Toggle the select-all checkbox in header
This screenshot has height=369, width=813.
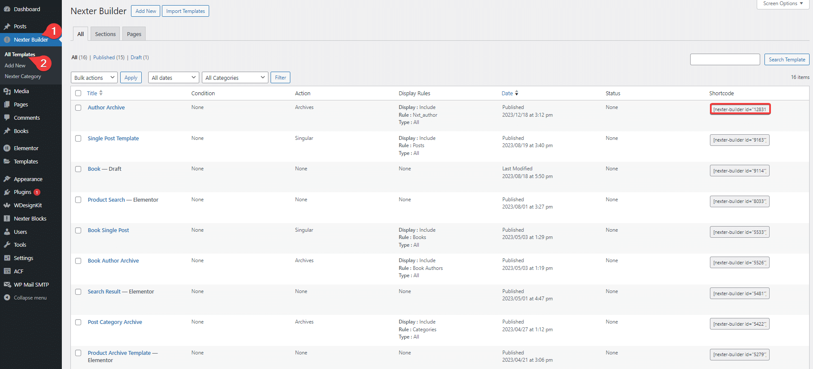[x=78, y=93]
